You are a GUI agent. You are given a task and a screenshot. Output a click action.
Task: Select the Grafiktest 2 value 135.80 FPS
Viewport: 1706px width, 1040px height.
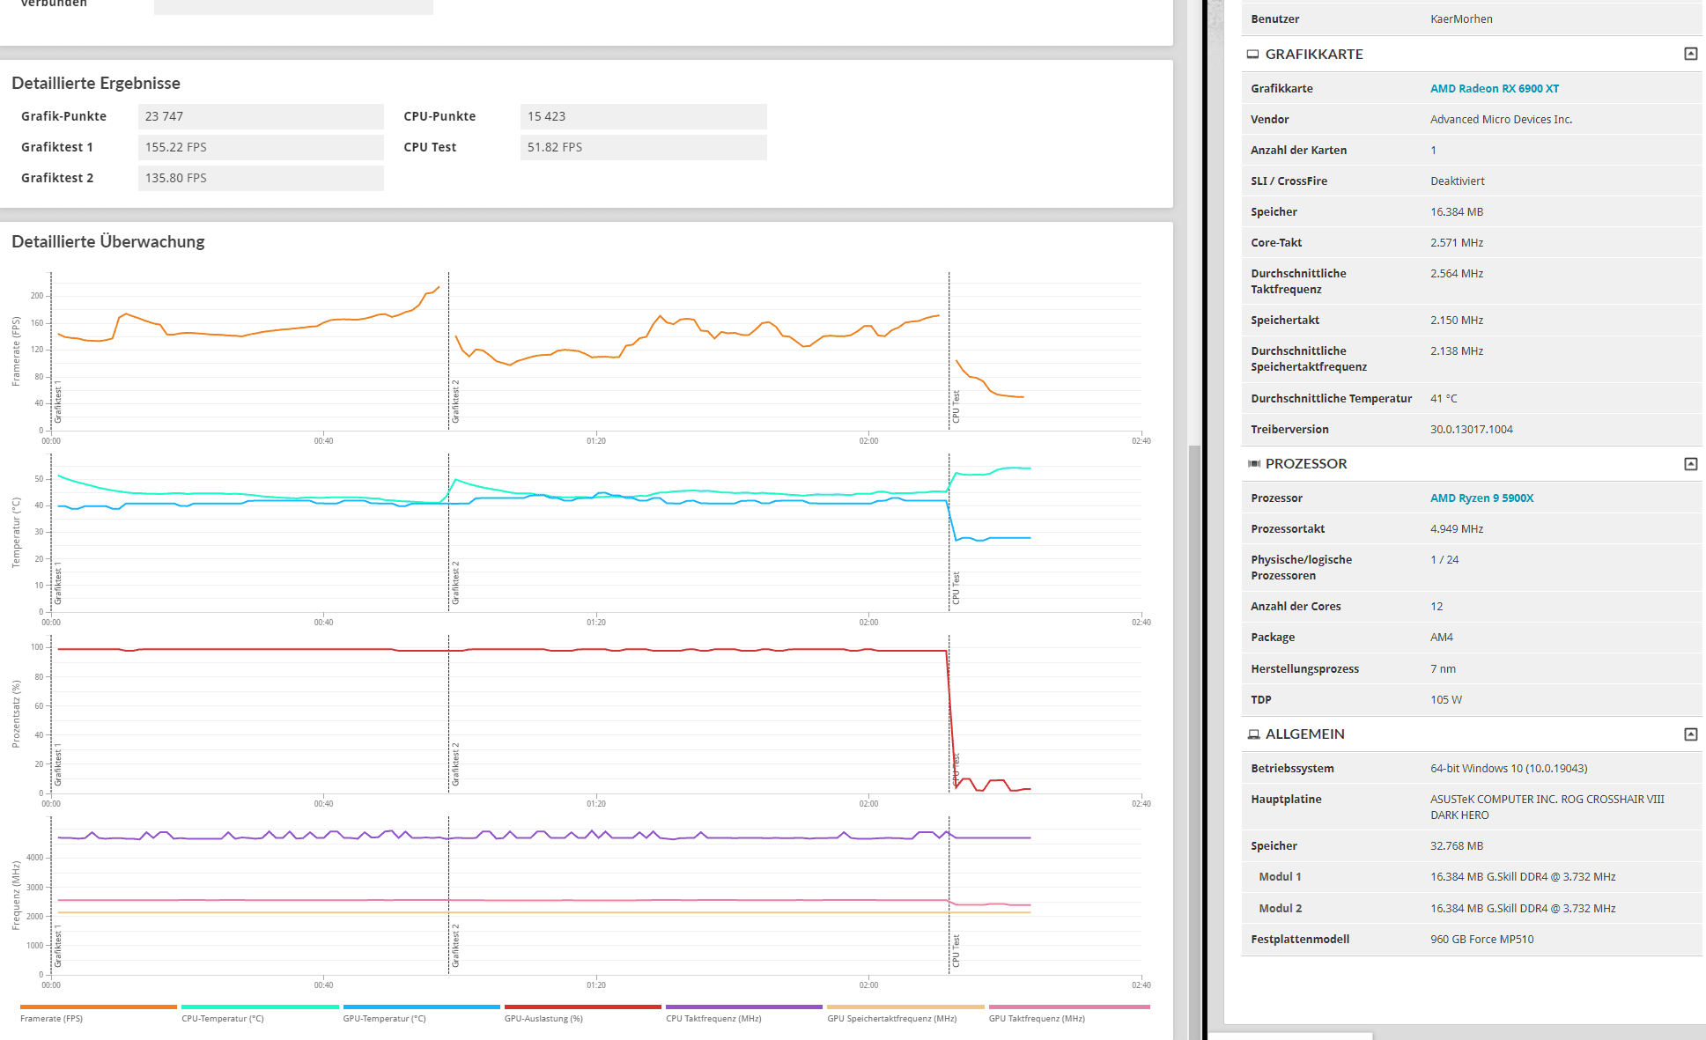pyautogui.click(x=261, y=178)
